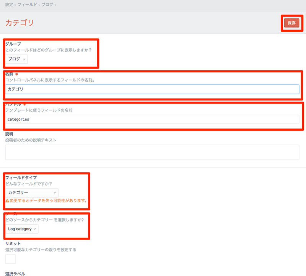Open the ブログ breadcrumb link

click(x=47, y=5)
